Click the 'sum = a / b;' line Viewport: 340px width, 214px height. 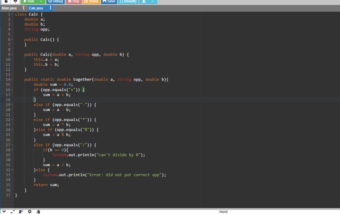pos(57,165)
